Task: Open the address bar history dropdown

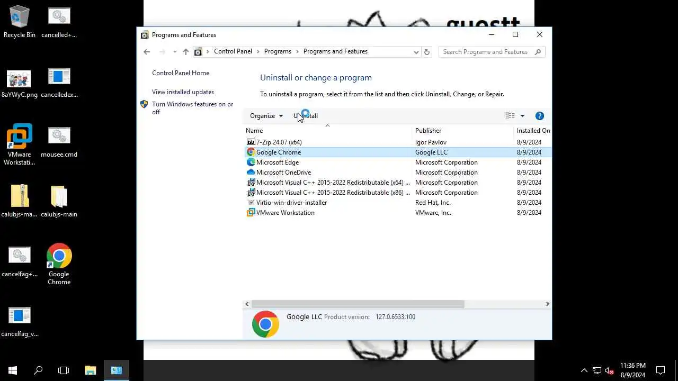Action: (416, 52)
